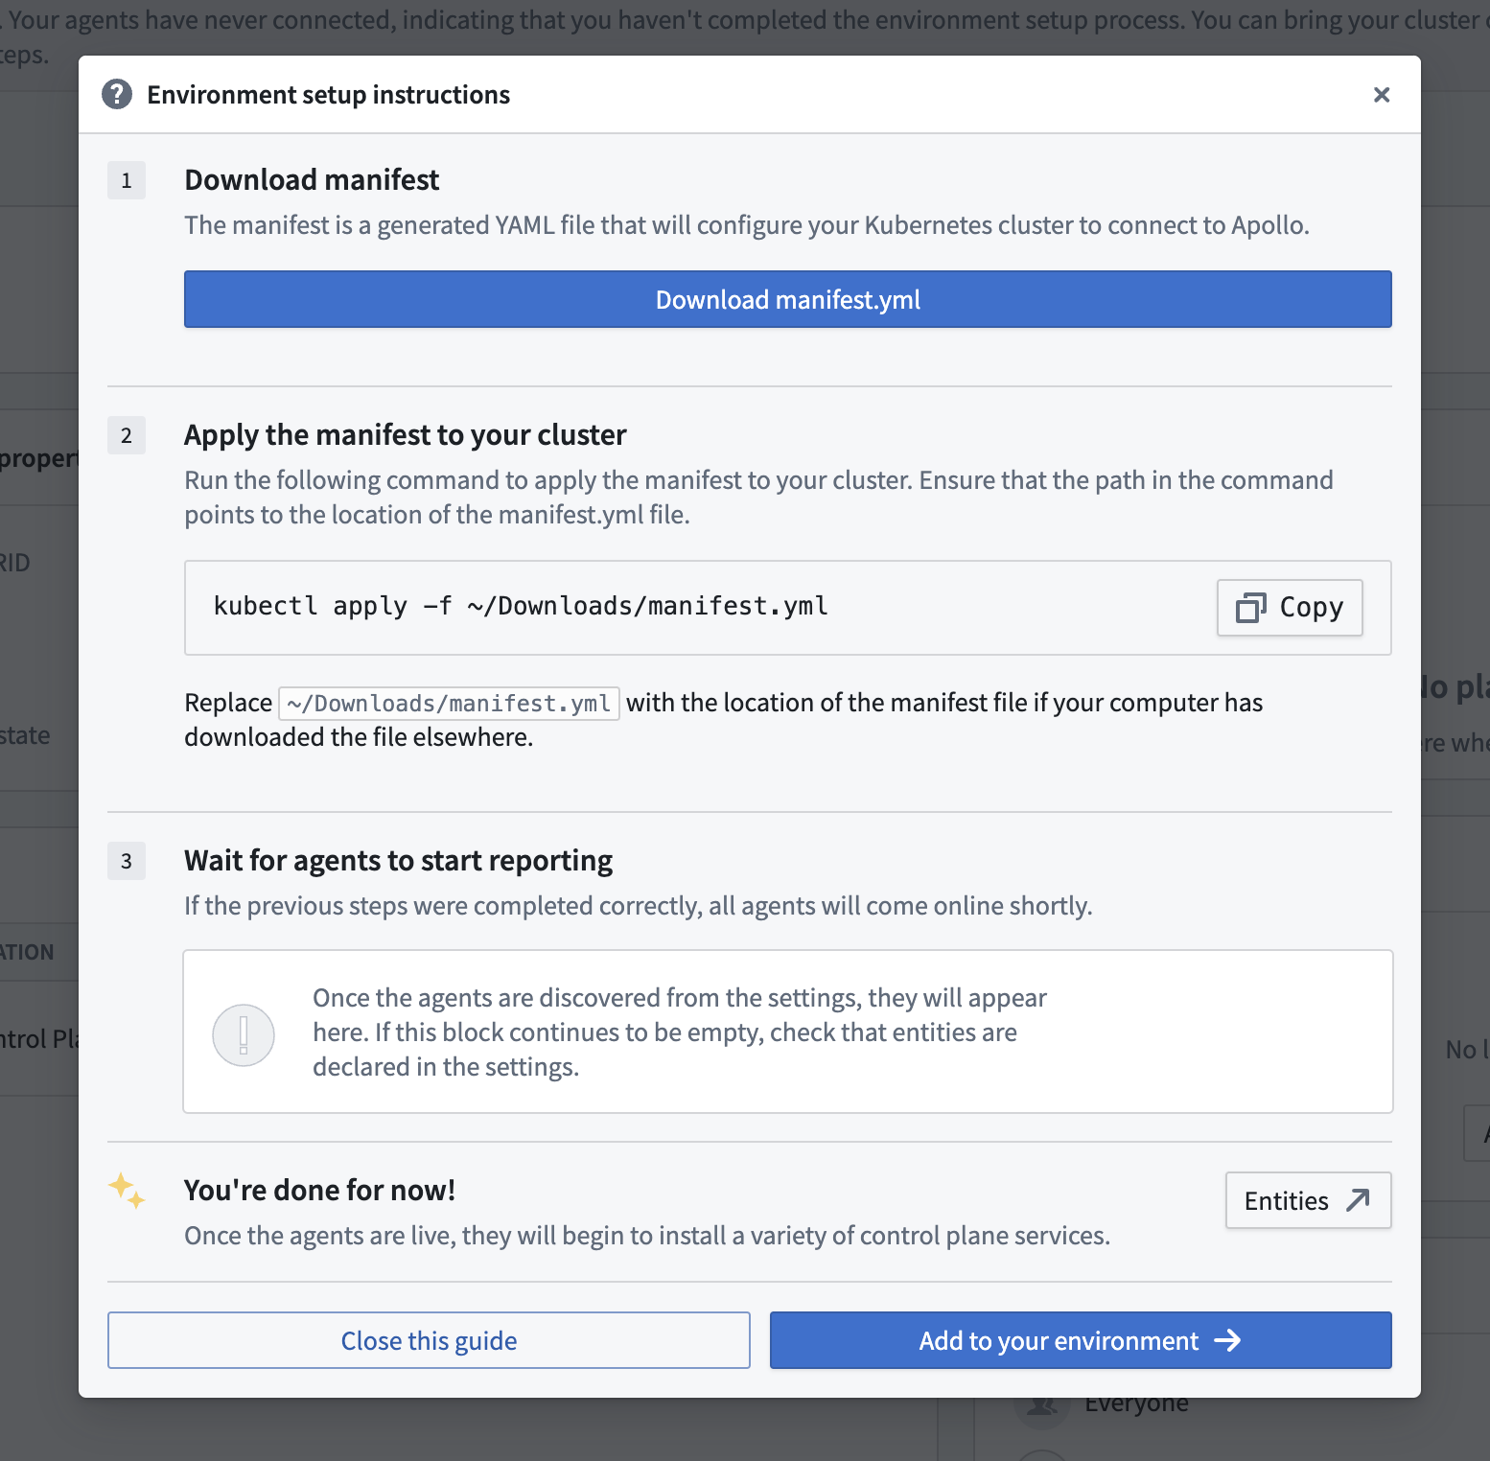The height and width of the screenshot is (1461, 1490).
Task: Click the kubectl apply command text
Action: pos(521,606)
